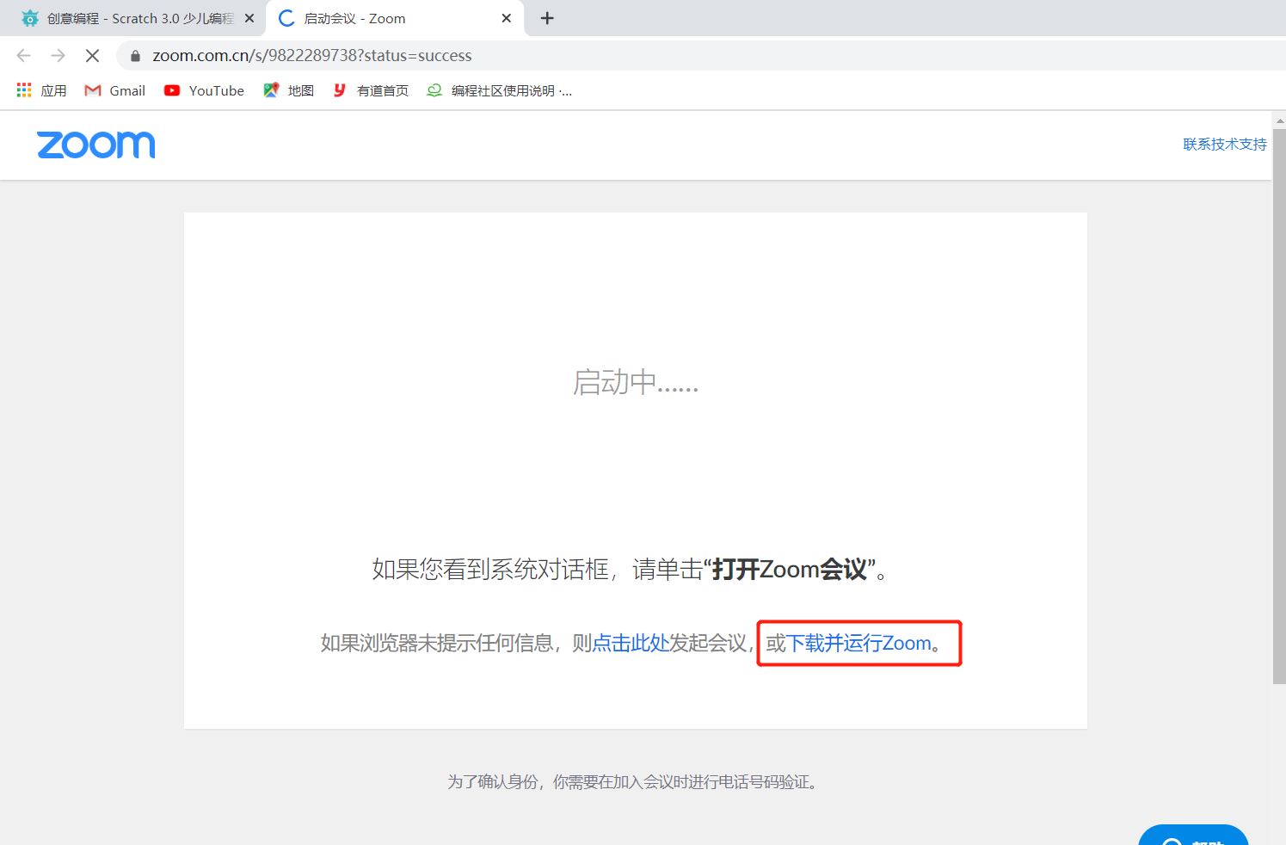
Task: Click the 打开Zoom会议 bold text
Action: [790, 569]
